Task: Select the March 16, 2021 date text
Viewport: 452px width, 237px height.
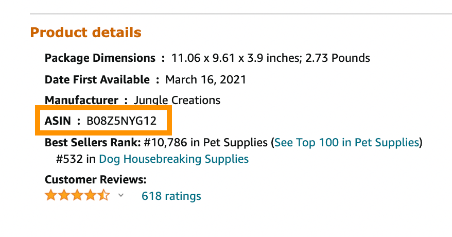Action: pyautogui.click(x=205, y=79)
